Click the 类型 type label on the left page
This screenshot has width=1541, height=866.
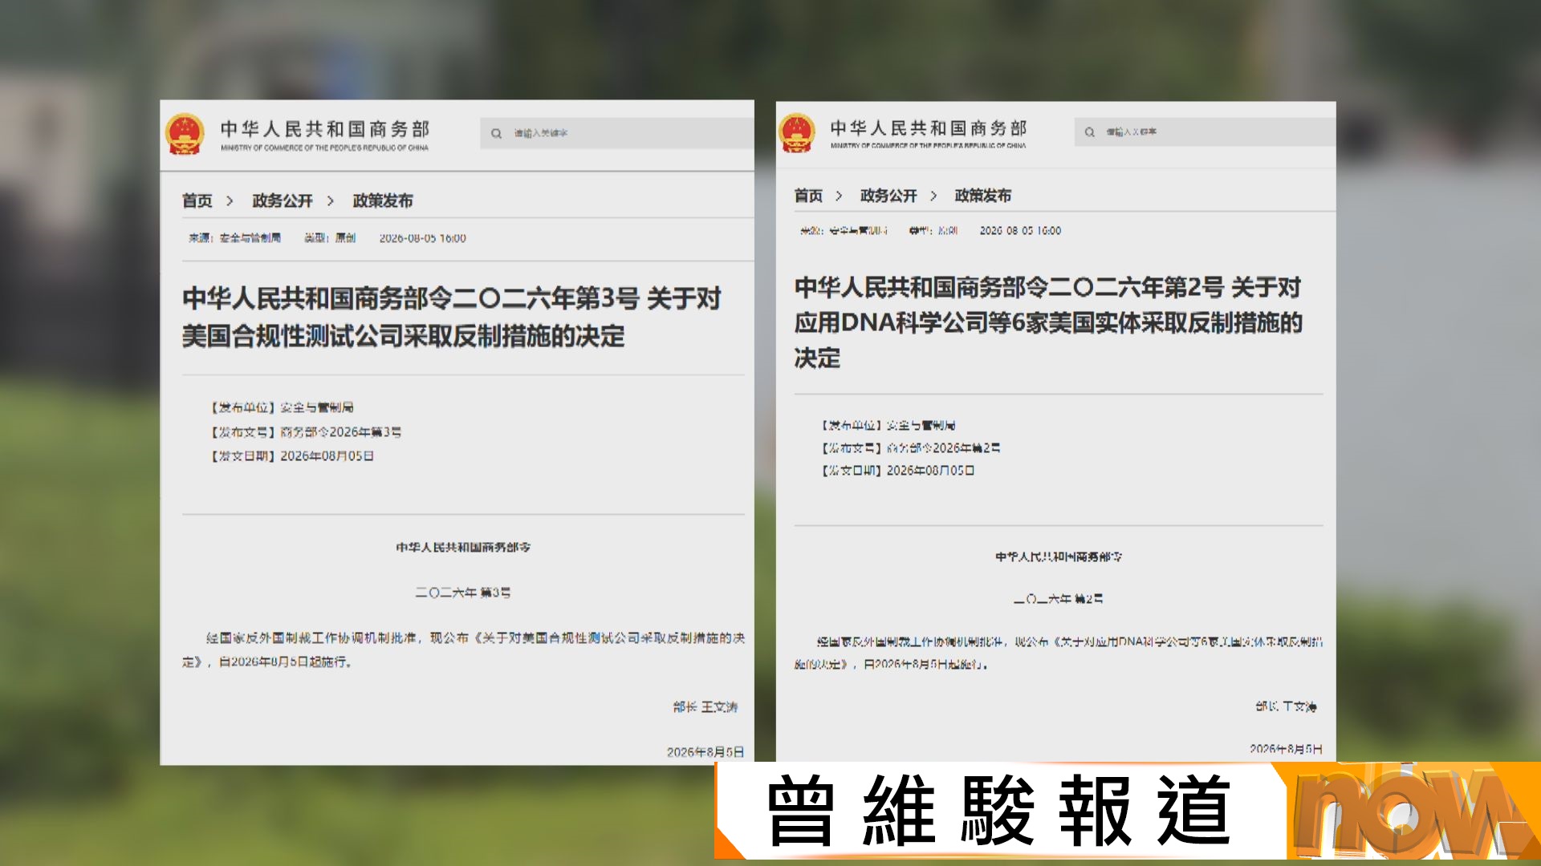329,238
